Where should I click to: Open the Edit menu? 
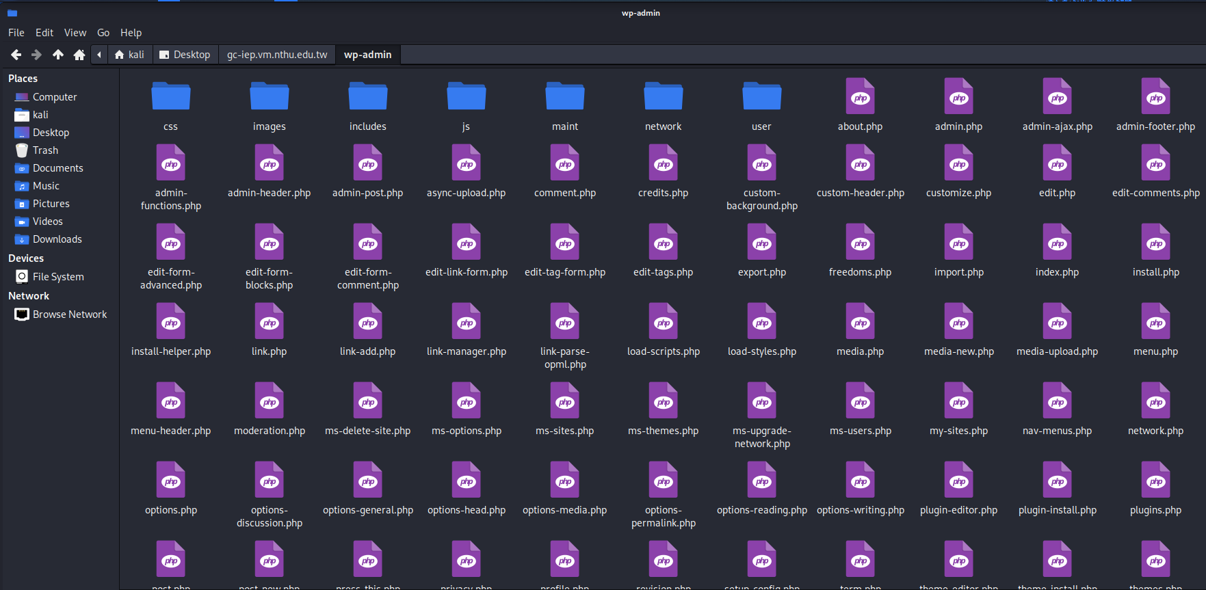[44, 33]
